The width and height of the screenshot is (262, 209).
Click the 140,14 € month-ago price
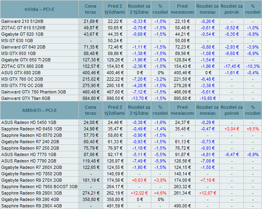pyautogui.click(x=182, y=174)
